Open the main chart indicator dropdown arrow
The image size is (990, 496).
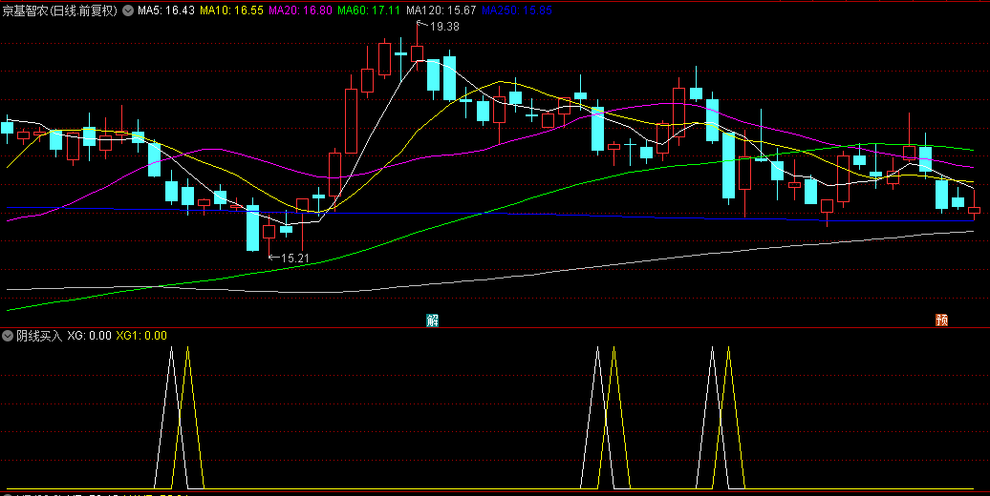point(128,10)
